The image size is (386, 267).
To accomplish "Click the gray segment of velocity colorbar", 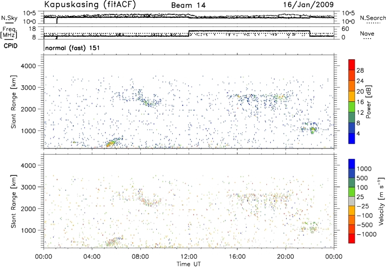I will [x=352, y=201].
